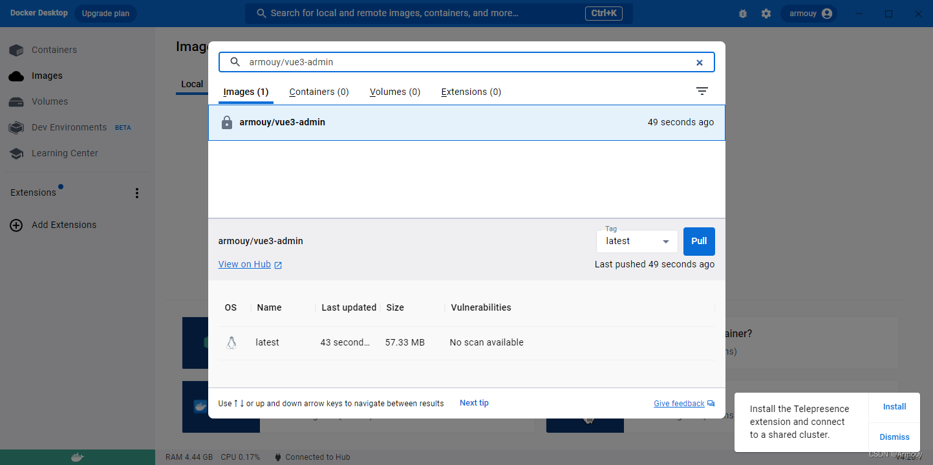The image size is (933, 465).
Task: Click the 57.33 MB size value
Action: [x=405, y=342]
